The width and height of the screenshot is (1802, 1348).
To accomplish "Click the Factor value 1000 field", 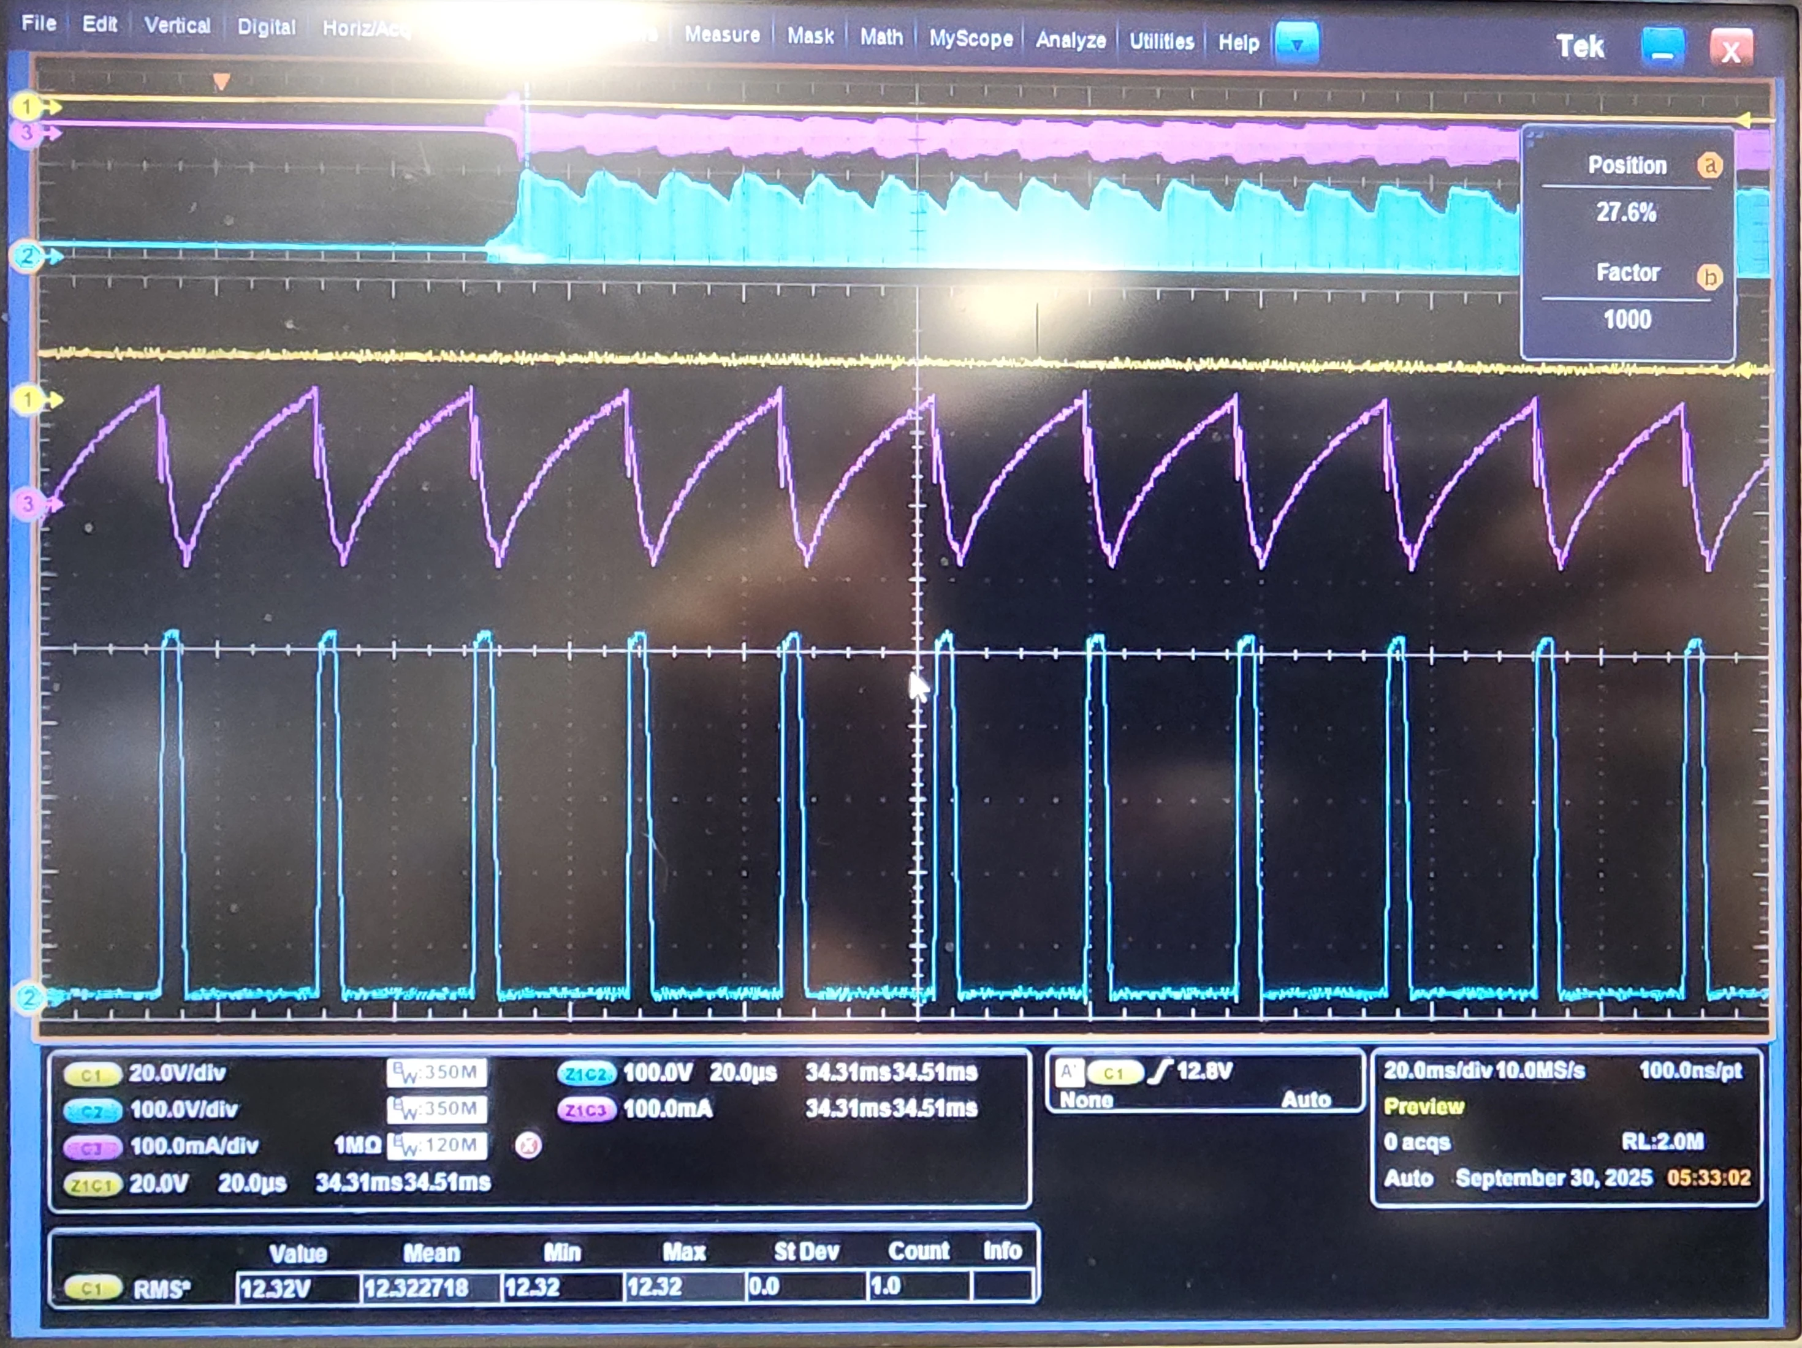I will [1627, 319].
